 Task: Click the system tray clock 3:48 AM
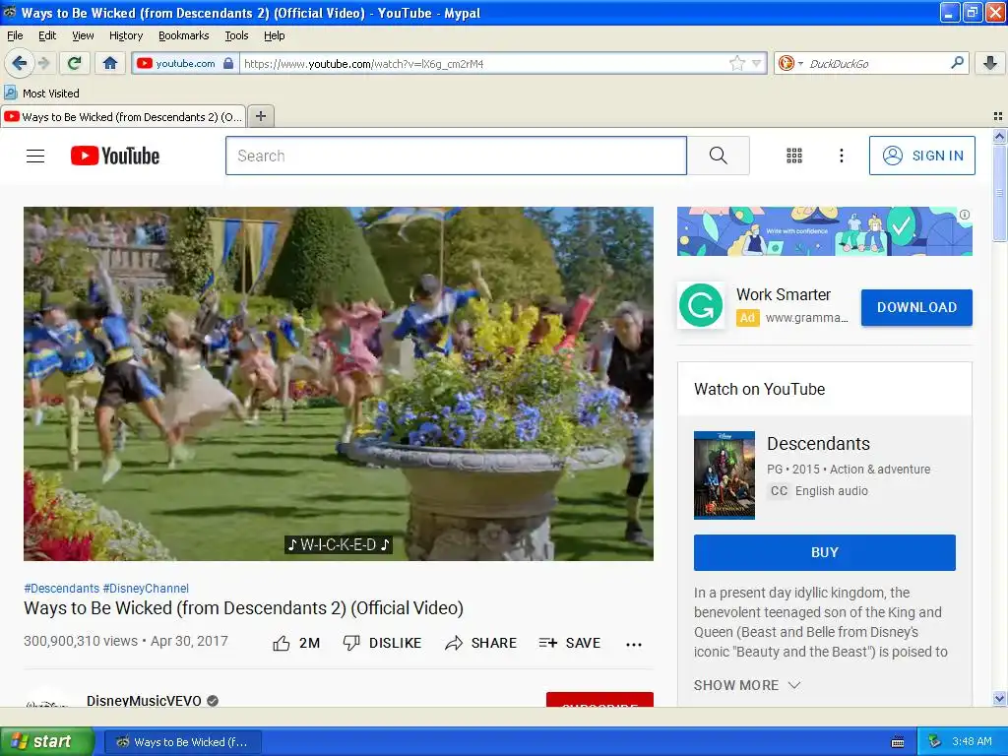(972, 741)
